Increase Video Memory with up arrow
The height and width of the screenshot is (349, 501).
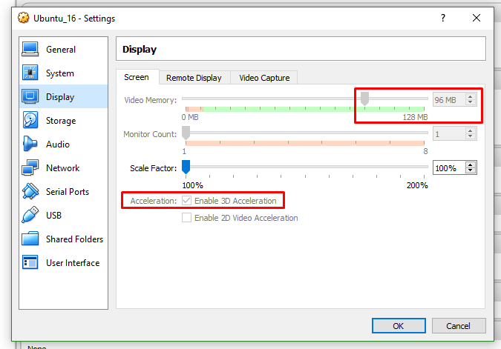click(x=471, y=96)
